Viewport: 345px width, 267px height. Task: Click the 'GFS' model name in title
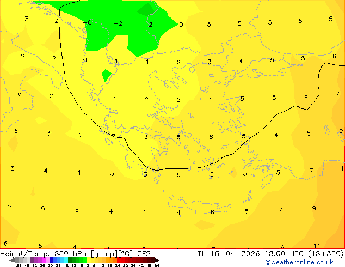coord(144,254)
